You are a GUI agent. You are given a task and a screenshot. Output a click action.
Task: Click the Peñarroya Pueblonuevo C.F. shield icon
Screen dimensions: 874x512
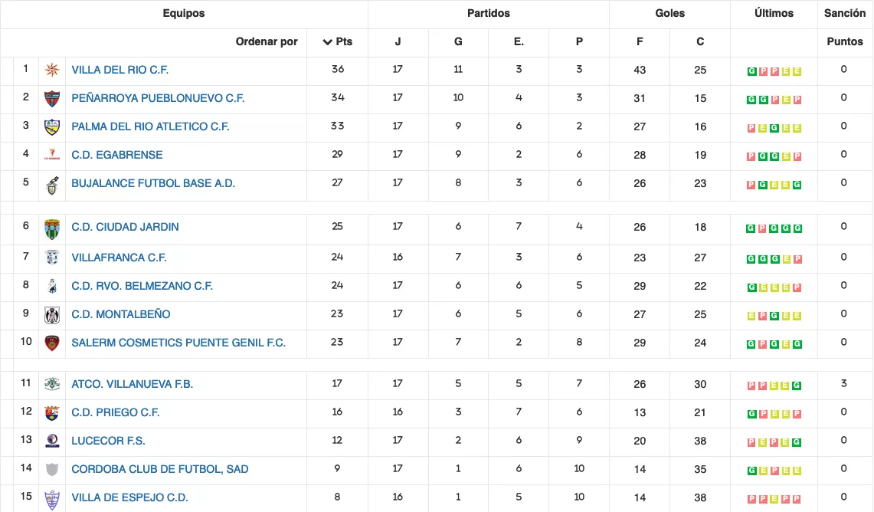pos(52,99)
